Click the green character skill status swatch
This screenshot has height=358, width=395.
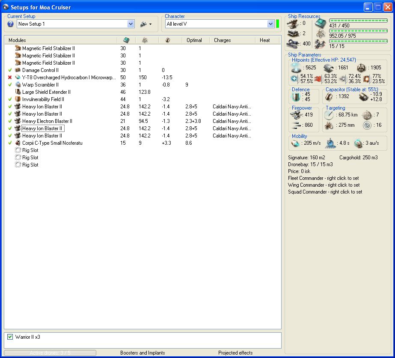tap(278, 24)
